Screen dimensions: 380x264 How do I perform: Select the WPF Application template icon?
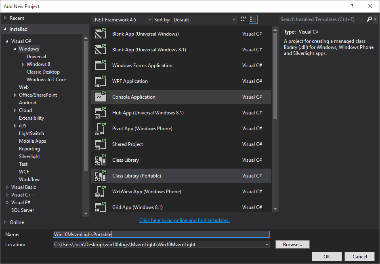[x=101, y=81]
